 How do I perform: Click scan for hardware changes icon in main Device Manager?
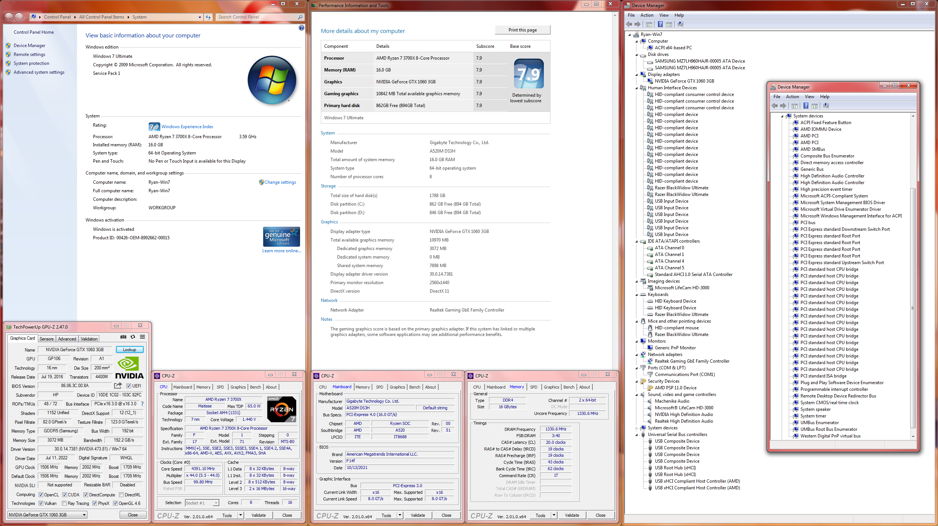681,24
